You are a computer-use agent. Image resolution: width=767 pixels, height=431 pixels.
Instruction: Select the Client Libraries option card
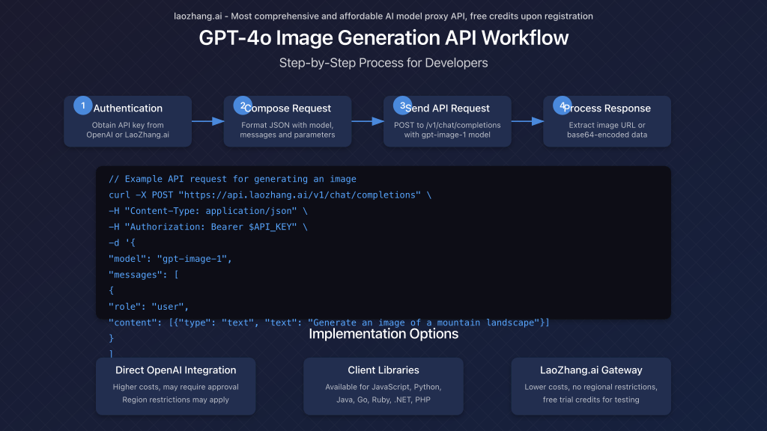tap(383, 386)
